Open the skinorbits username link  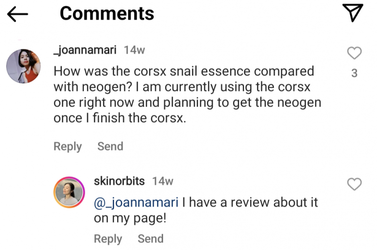point(119,181)
